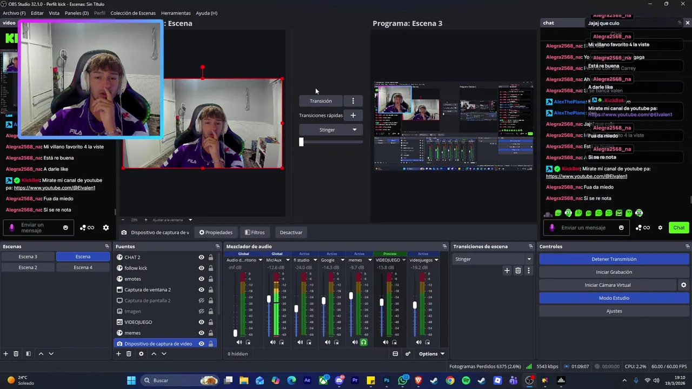Show the Imagen source
The height and width of the screenshot is (389, 692).
click(201, 311)
